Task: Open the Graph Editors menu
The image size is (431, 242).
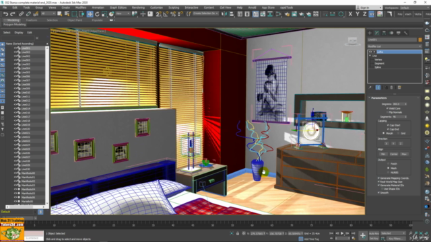Action: point(118,7)
